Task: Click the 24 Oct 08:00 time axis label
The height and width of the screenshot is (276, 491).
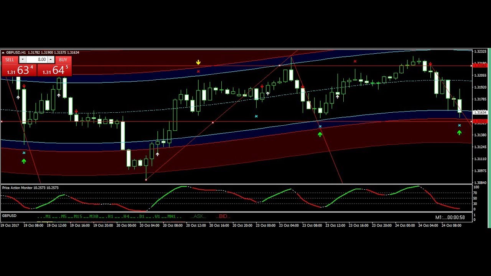Action: coord(451,225)
